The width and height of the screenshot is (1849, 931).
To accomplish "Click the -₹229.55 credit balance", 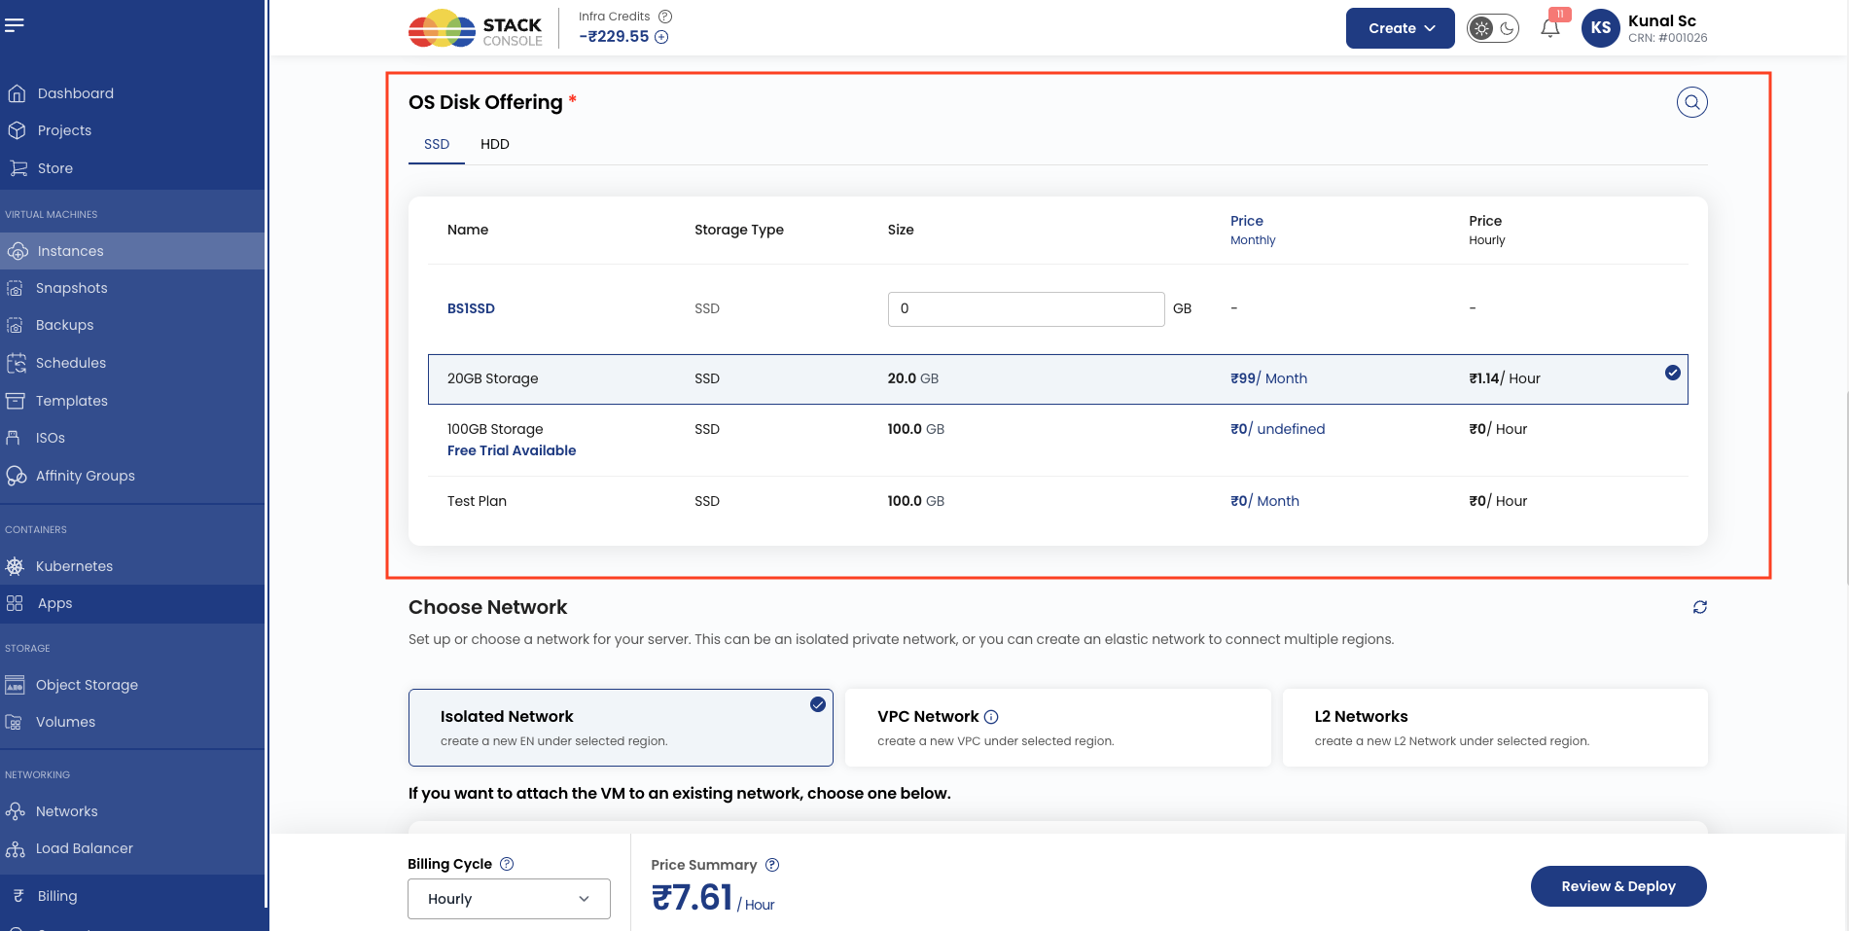I will (x=614, y=36).
